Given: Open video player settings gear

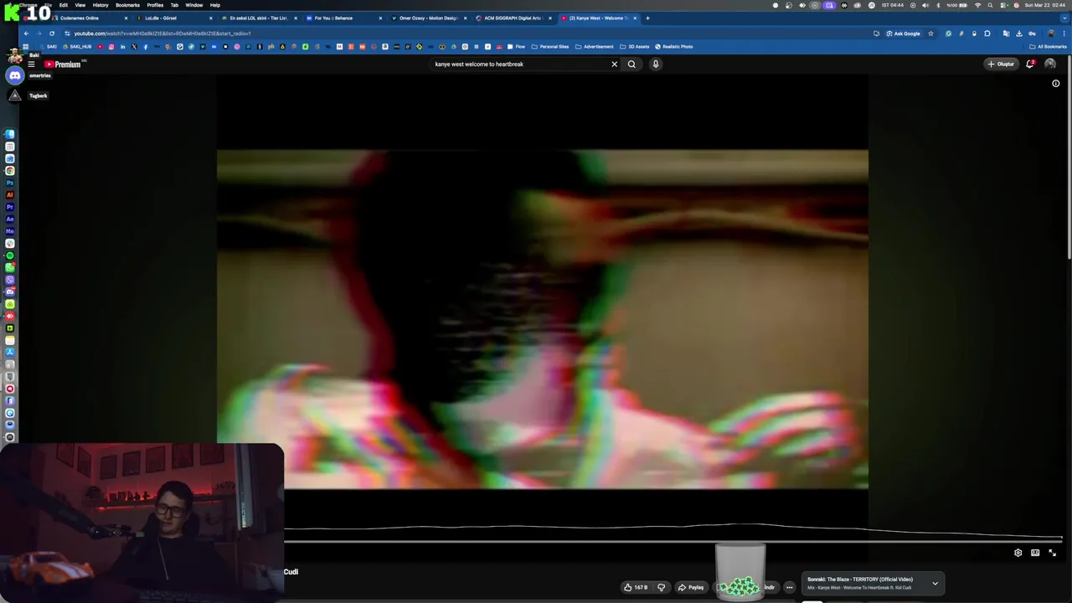Looking at the screenshot, I should point(1018,553).
